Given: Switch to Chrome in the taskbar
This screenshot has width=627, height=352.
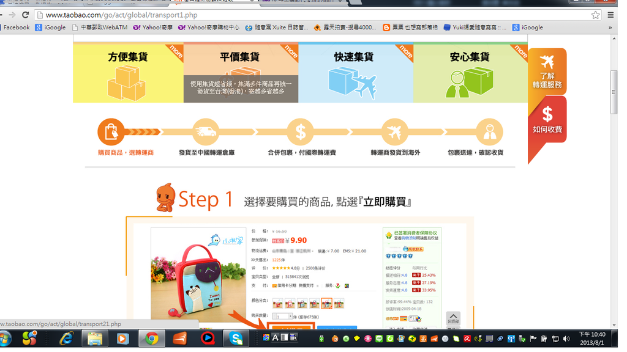Looking at the screenshot, I should [152, 339].
